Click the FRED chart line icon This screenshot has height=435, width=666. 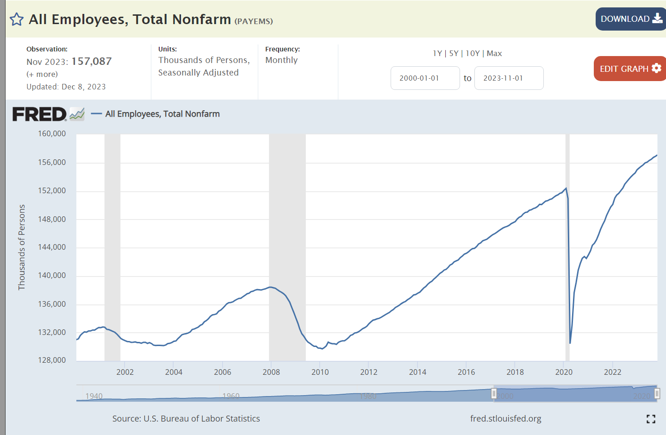coord(77,114)
